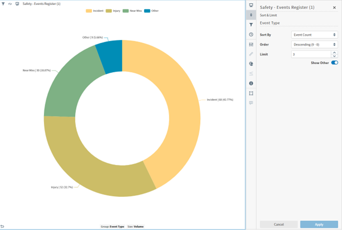
Task: Click the filter icon in chart header
Action: tap(3, 4)
